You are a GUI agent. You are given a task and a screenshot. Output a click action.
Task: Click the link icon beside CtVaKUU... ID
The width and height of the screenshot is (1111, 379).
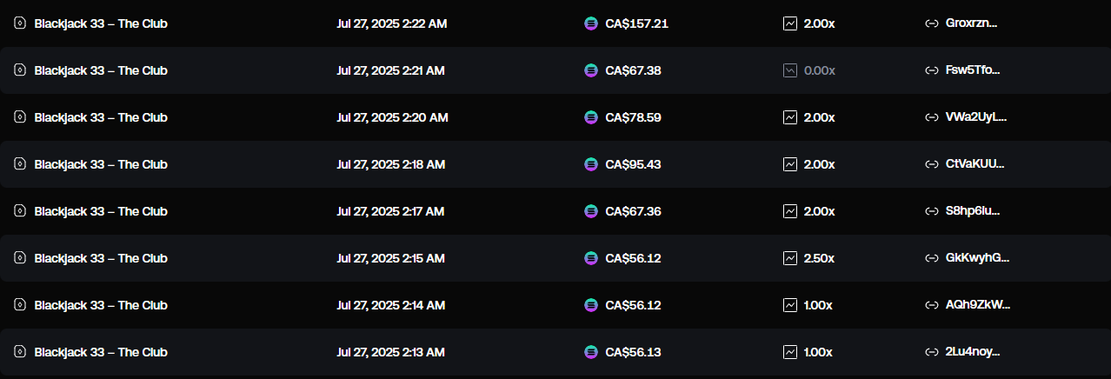click(x=932, y=164)
